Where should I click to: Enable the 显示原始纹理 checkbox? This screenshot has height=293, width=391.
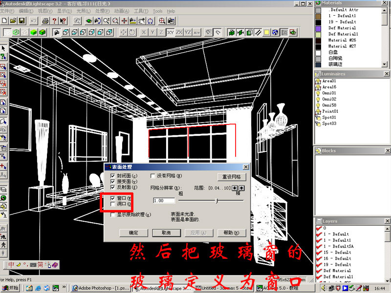113,214
